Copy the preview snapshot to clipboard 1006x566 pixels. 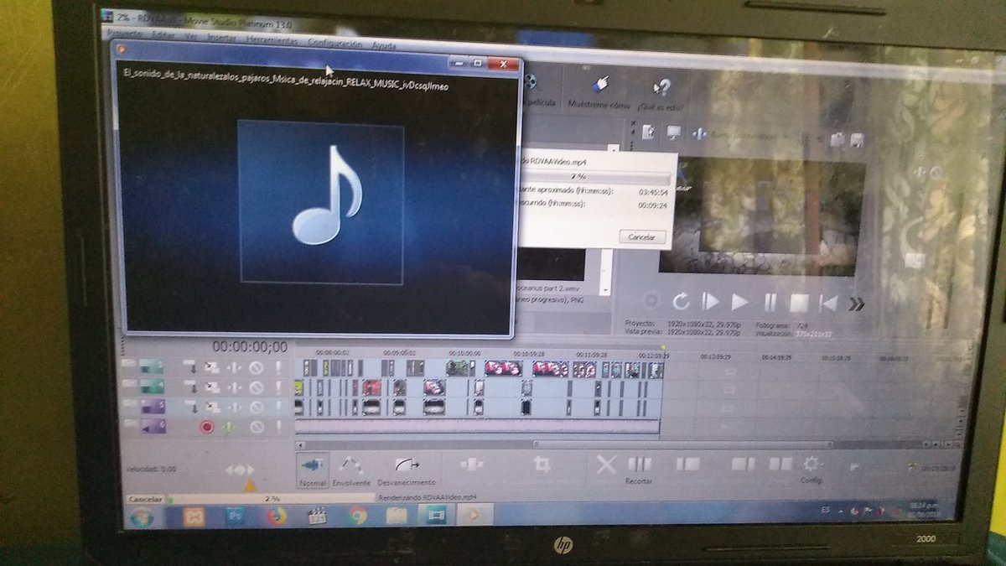pos(837,140)
